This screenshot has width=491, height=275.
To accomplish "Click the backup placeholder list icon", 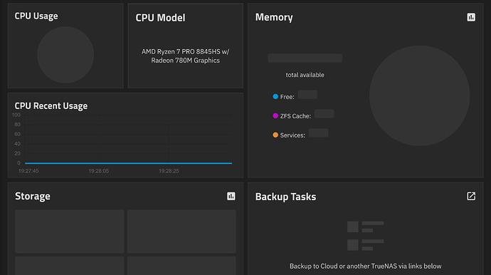I will [x=366, y=236].
